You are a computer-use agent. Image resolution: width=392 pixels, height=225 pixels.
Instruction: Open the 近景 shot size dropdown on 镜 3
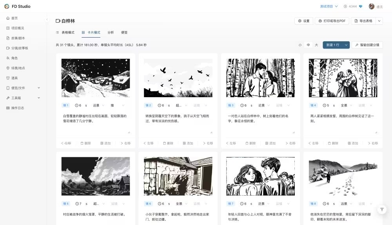[264, 105]
